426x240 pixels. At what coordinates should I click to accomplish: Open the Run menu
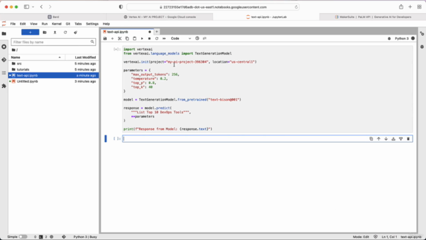(x=45, y=24)
